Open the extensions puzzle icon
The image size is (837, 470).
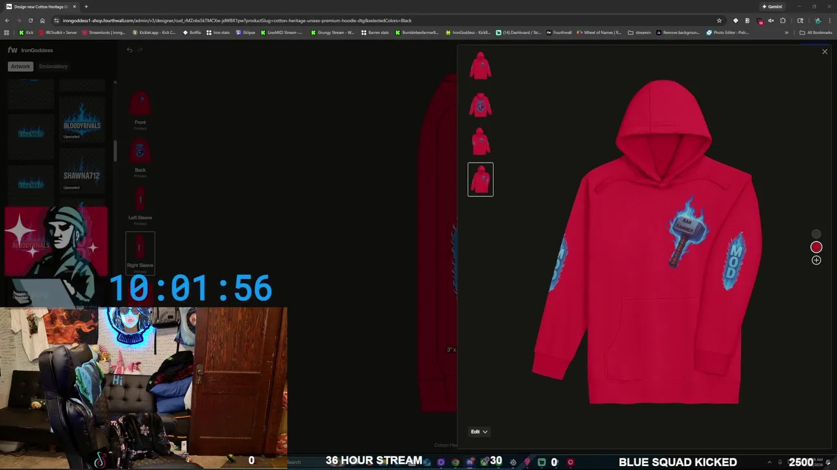(783, 20)
